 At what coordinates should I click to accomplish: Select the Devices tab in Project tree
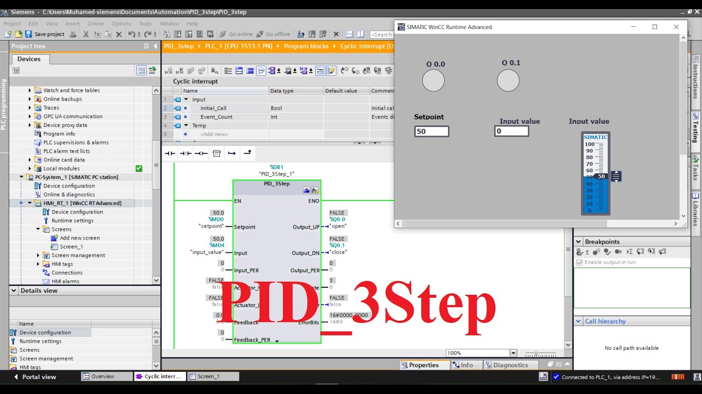[29, 59]
